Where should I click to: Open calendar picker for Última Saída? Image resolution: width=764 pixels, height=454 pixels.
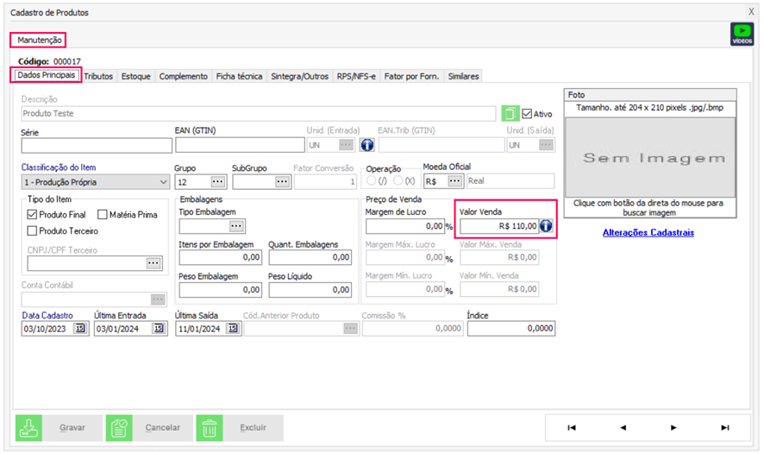(234, 329)
